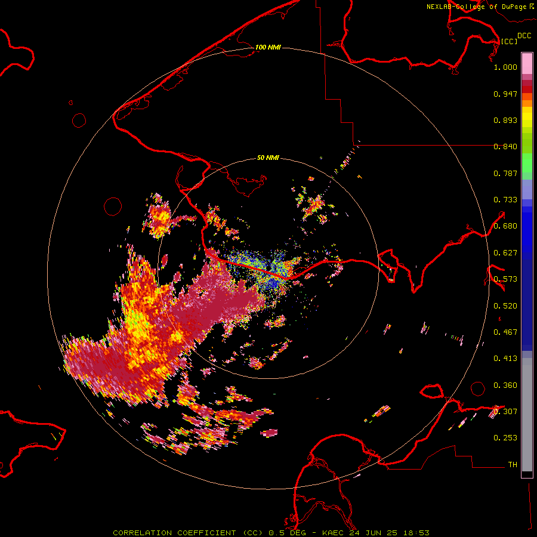The width and height of the screenshot is (537, 537).
Task: Click the 50 NMI range ring label
Action: point(268,158)
